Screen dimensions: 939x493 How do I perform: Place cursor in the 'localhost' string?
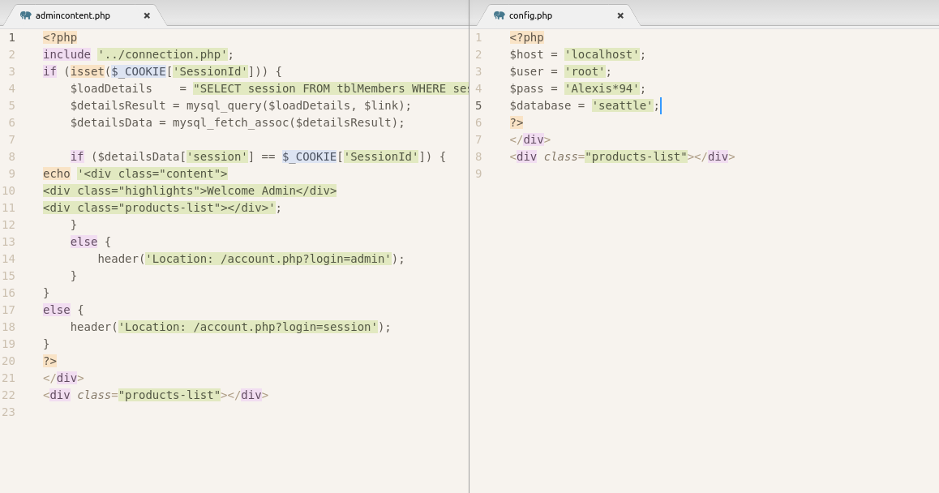pyautogui.click(x=602, y=54)
